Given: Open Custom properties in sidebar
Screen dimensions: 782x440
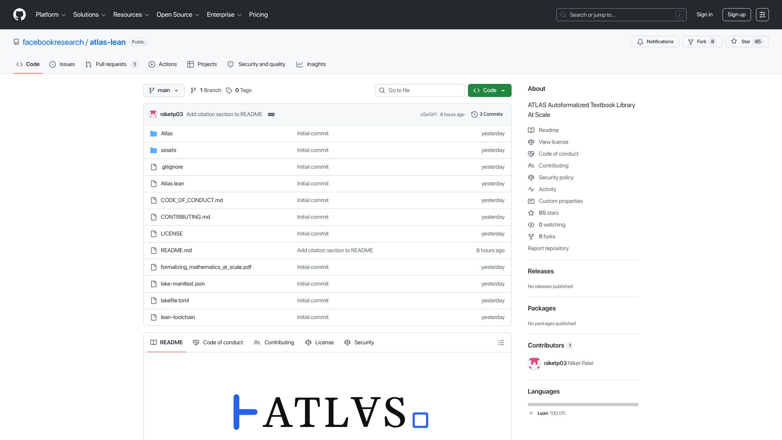Looking at the screenshot, I should point(560,201).
